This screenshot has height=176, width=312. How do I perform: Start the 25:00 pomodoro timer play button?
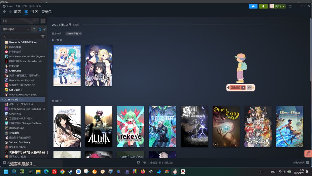click(243, 88)
